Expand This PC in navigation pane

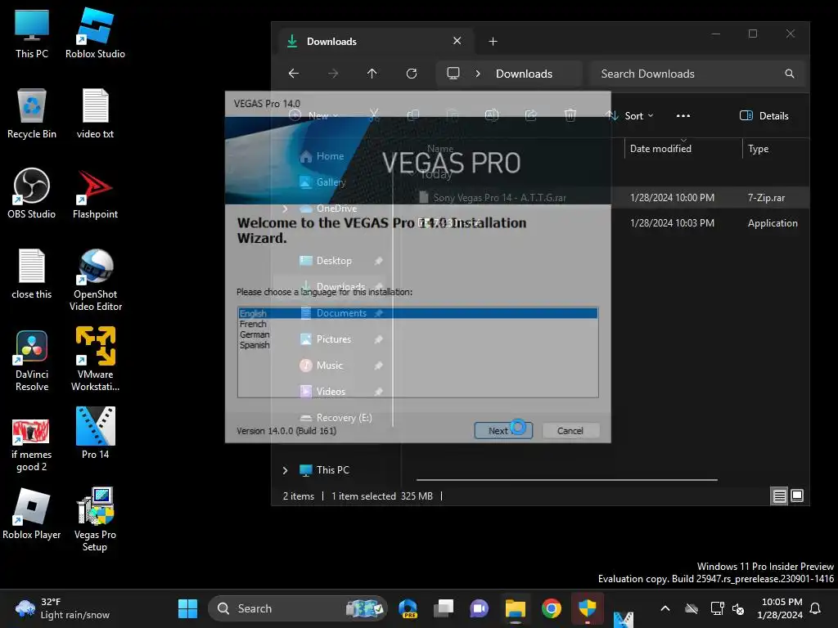click(x=285, y=470)
